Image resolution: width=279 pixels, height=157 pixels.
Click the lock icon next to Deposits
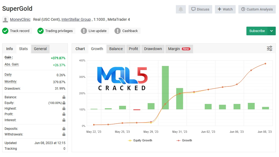coord(64,129)
